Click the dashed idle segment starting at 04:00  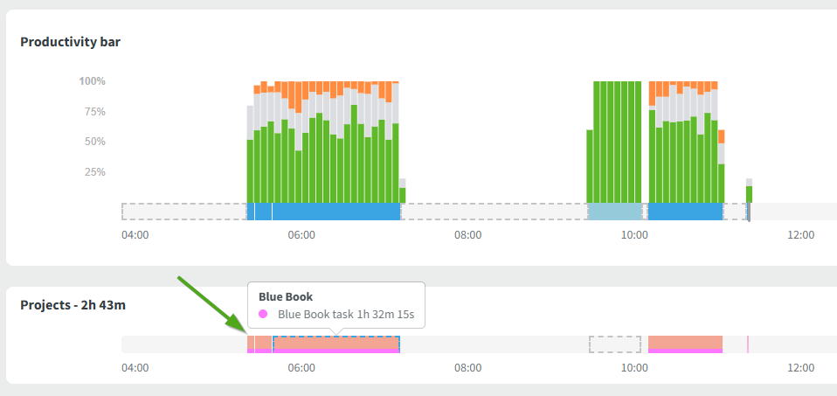point(184,212)
